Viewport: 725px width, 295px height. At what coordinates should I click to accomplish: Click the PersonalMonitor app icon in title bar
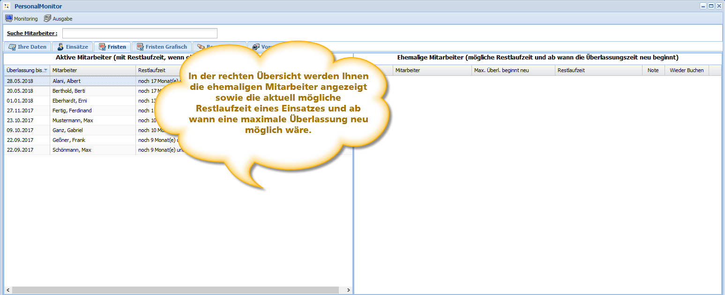7,7
